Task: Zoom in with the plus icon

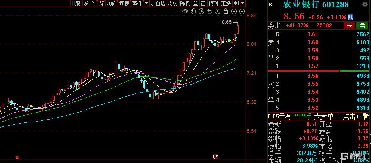Action: (x=234, y=11)
